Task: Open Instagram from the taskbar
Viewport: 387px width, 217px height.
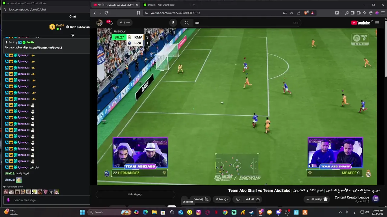Action: tap(198, 212)
